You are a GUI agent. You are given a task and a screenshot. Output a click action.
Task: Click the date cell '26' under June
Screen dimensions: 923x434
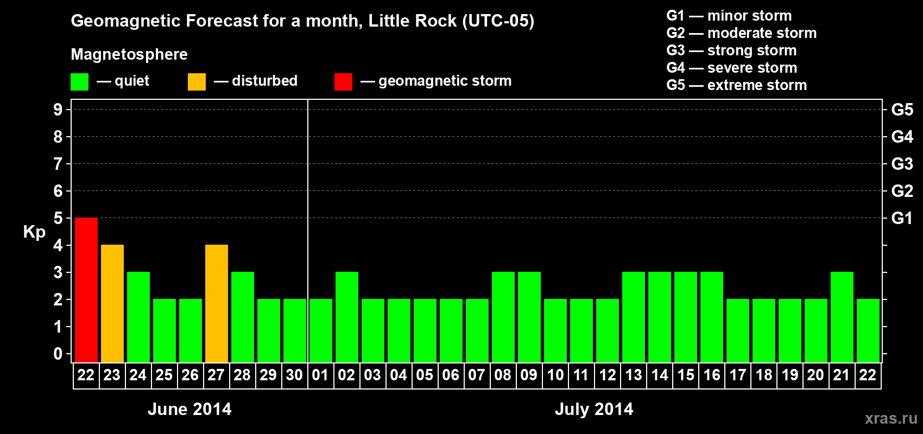pyautogui.click(x=191, y=375)
